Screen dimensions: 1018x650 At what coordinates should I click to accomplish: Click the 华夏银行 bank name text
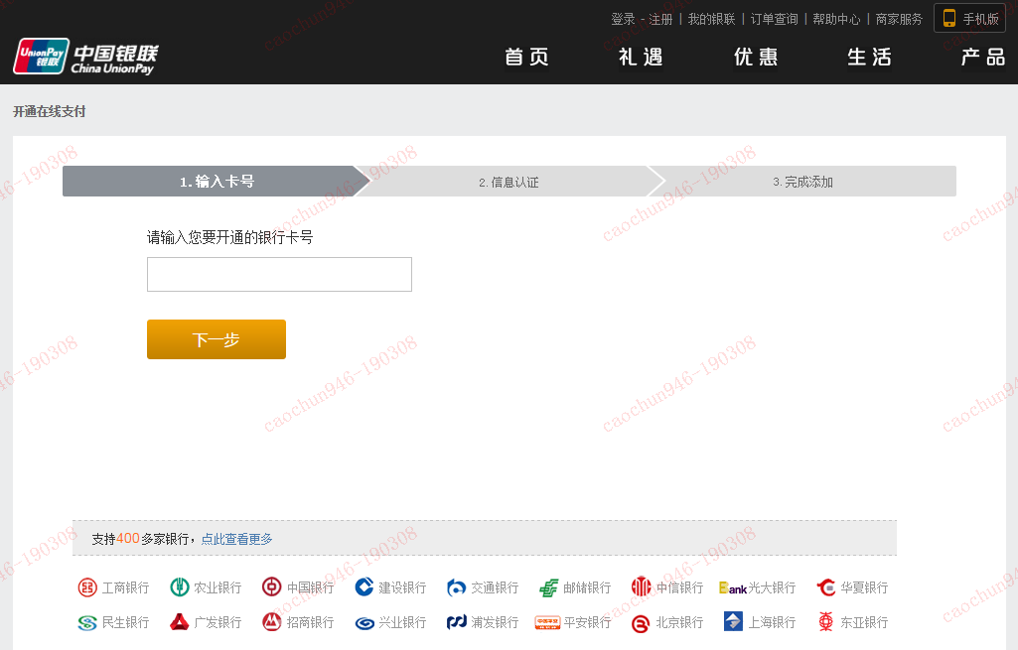[864, 587]
